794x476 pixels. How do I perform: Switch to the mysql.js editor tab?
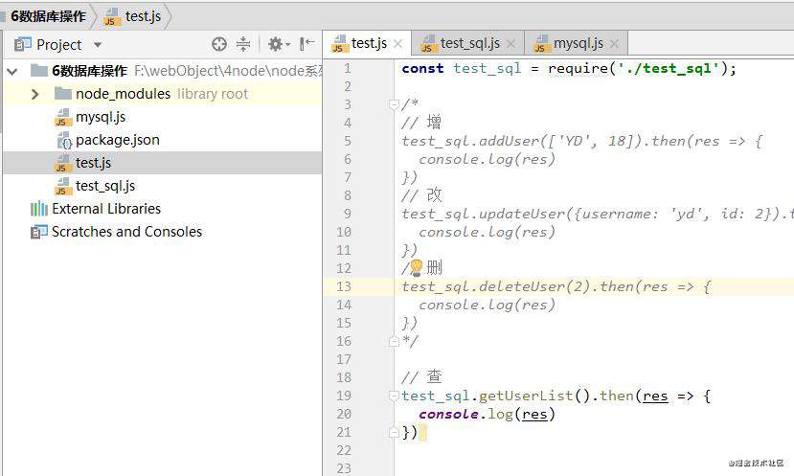(x=578, y=43)
